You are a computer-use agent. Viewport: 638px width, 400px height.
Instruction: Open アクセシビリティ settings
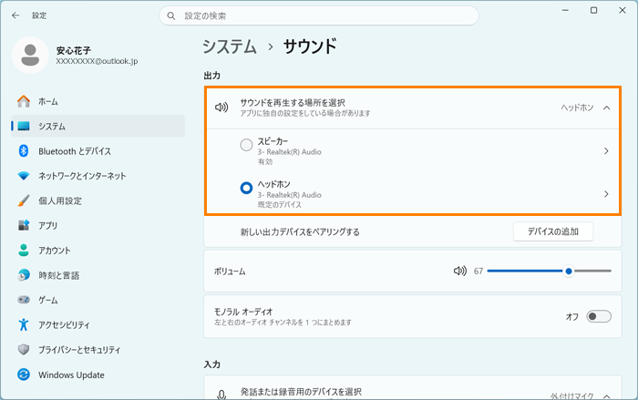tap(98, 324)
